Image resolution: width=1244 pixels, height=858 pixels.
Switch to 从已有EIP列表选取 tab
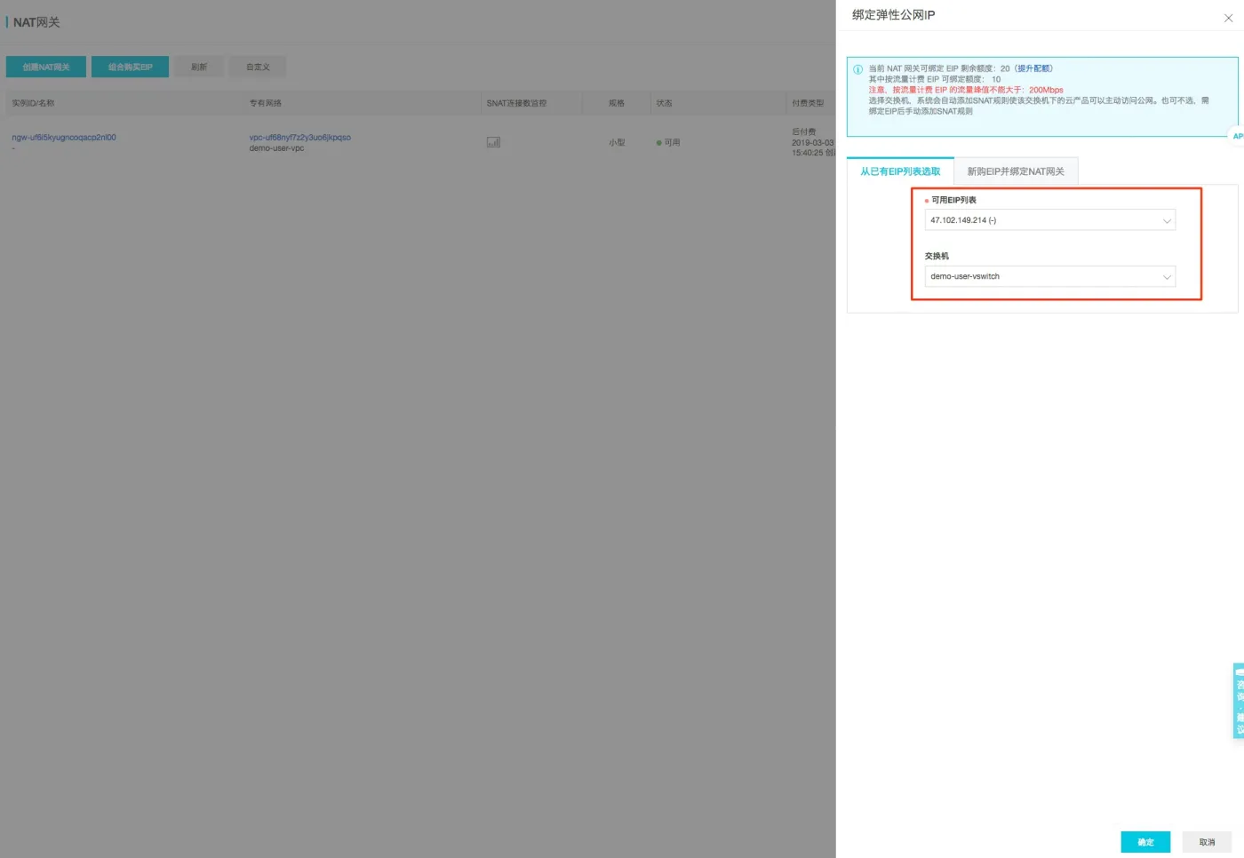click(900, 171)
